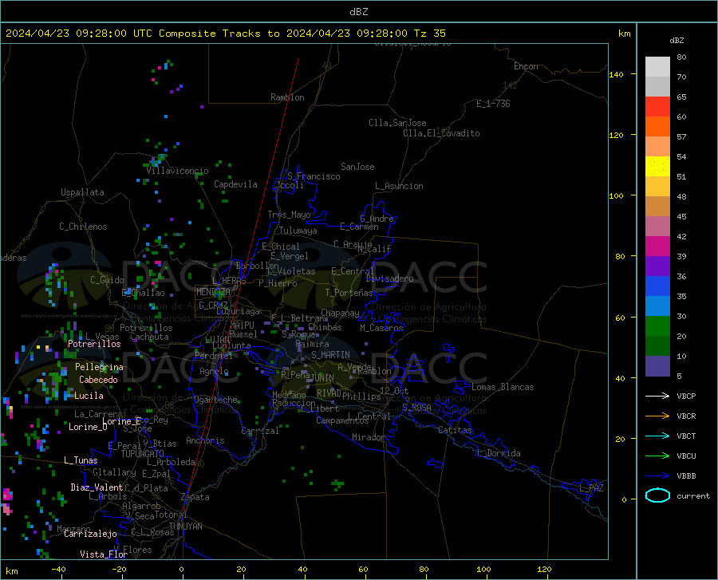
Task: Click the Medrano label on map
Action: pyautogui.click(x=289, y=395)
